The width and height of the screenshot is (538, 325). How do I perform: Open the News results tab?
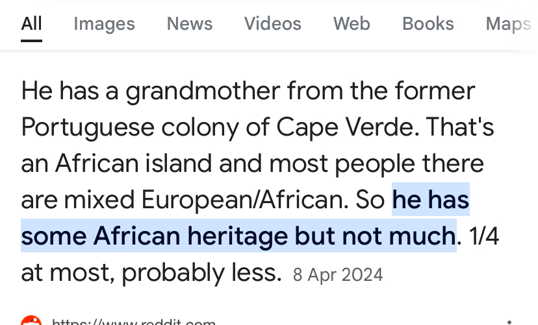click(x=189, y=24)
